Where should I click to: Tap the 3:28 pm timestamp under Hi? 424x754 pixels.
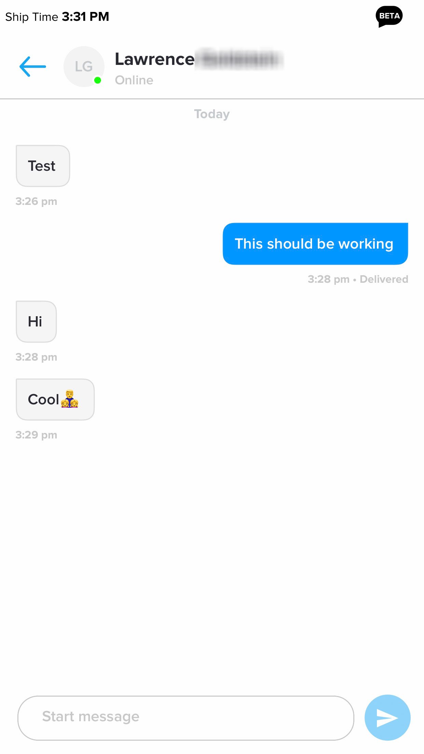(x=36, y=357)
